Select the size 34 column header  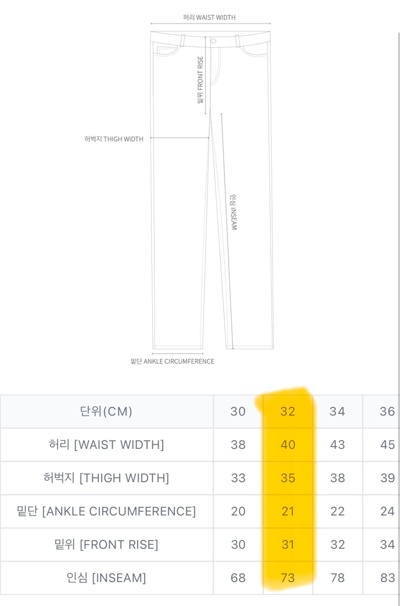[337, 411]
